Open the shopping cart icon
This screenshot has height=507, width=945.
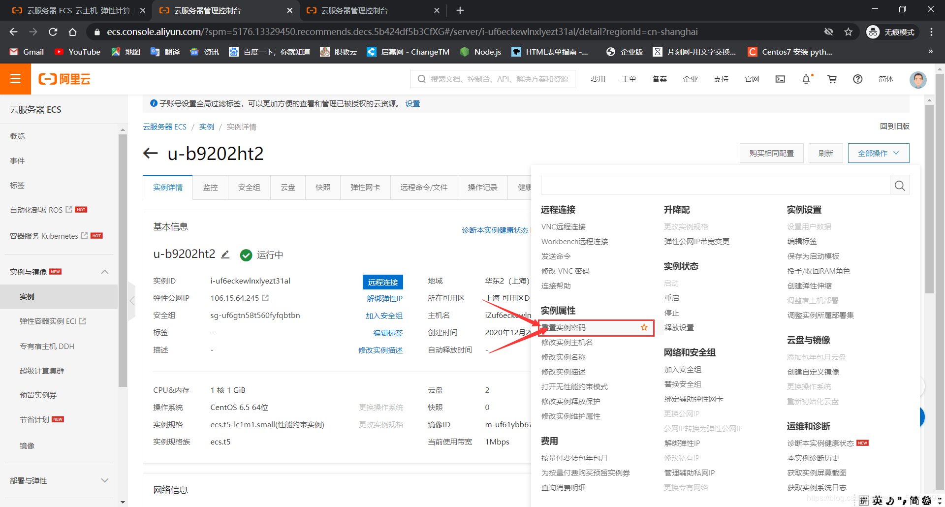(x=832, y=79)
